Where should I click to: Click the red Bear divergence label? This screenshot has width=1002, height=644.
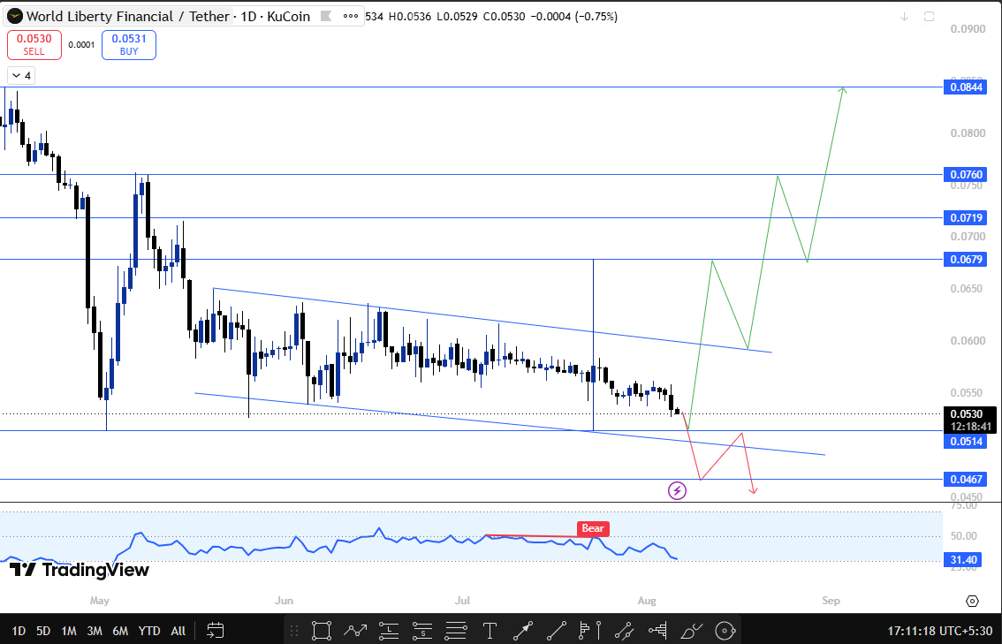(594, 528)
